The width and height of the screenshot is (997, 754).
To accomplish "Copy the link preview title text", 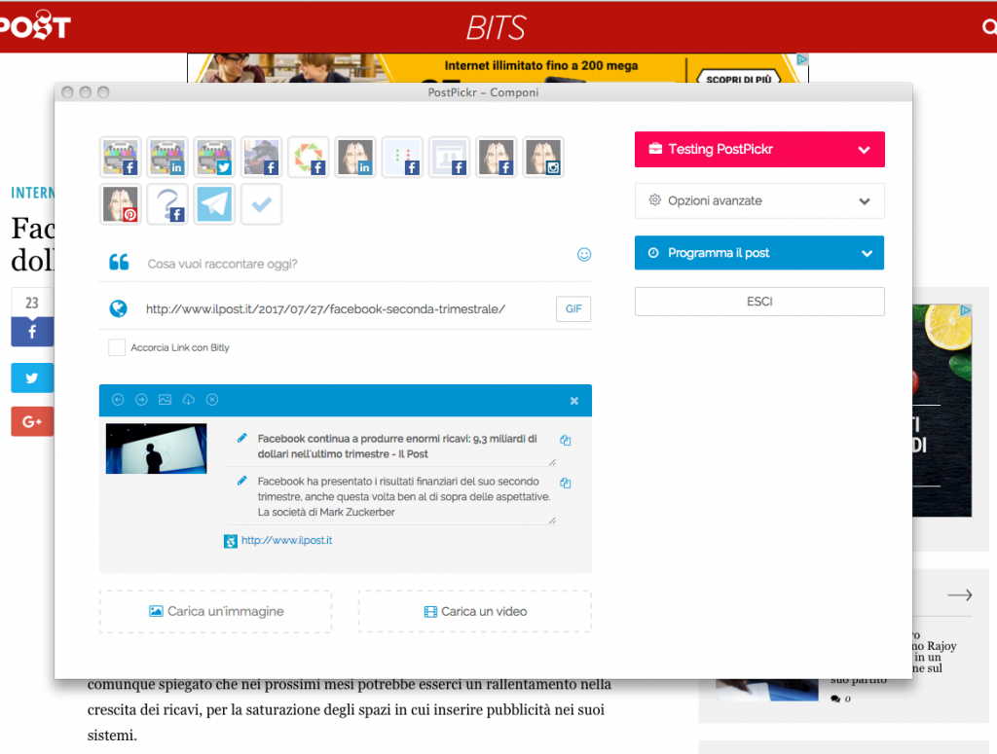I will coord(566,441).
